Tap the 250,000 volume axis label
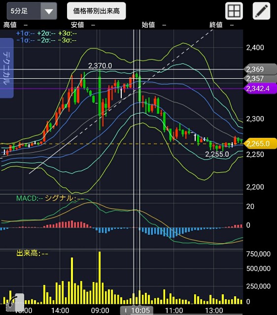This screenshot has width=277, height=315. point(258,286)
